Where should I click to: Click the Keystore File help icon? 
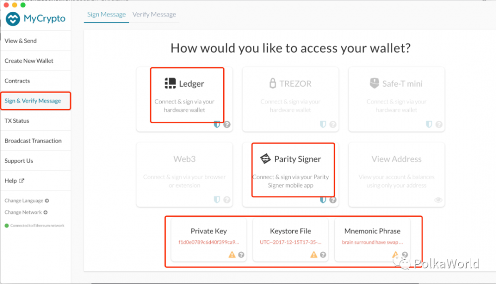[x=323, y=255]
